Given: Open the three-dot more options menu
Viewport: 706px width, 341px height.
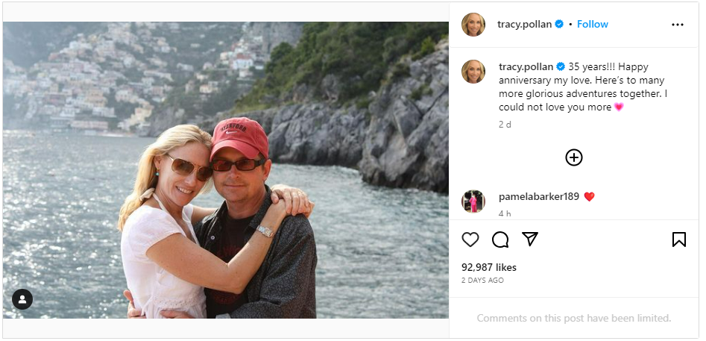Looking at the screenshot, I should (678, 25).
